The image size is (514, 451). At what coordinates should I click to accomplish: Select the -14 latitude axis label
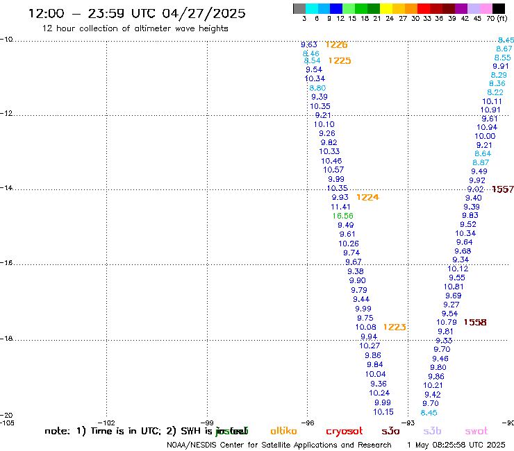[x=6, y=187]
